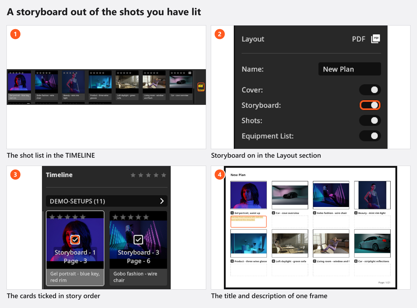Click the frame title 'Car - striplight reflections'
417x308 pixels.
pos(374,261)
